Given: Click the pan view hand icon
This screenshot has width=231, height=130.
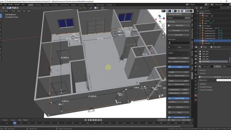Looking at the screenshot, I should (163, 30).
